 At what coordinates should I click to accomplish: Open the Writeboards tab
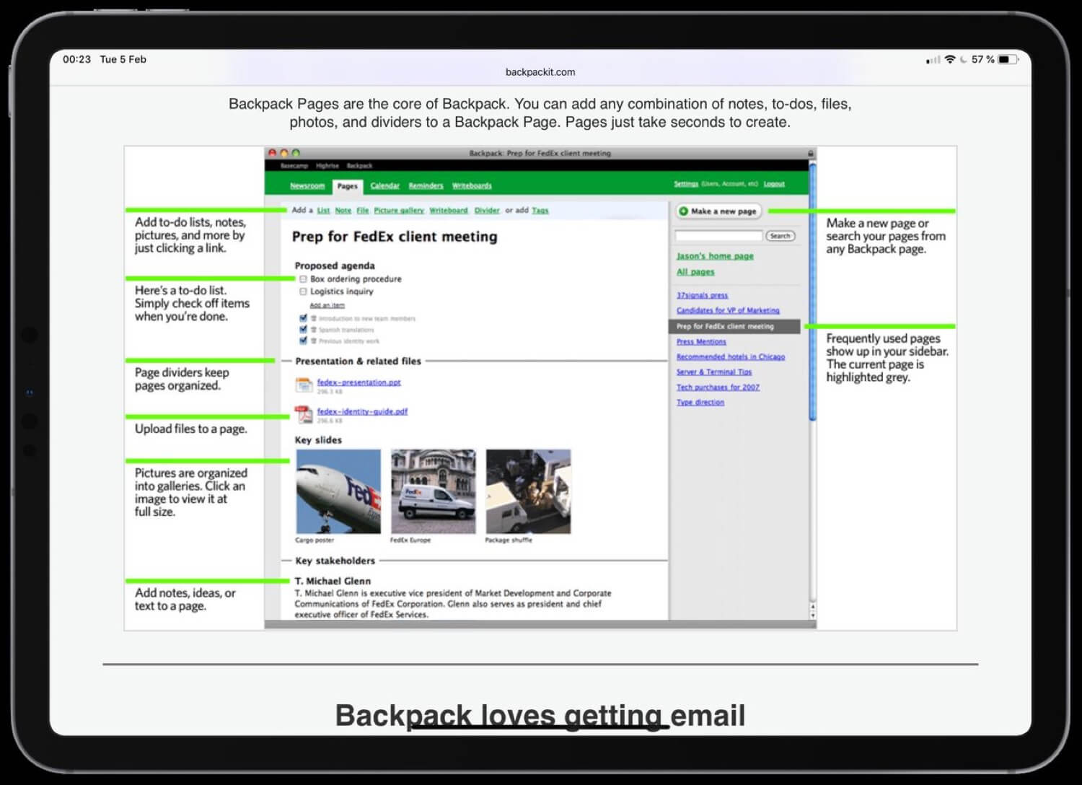pos(472,185)
